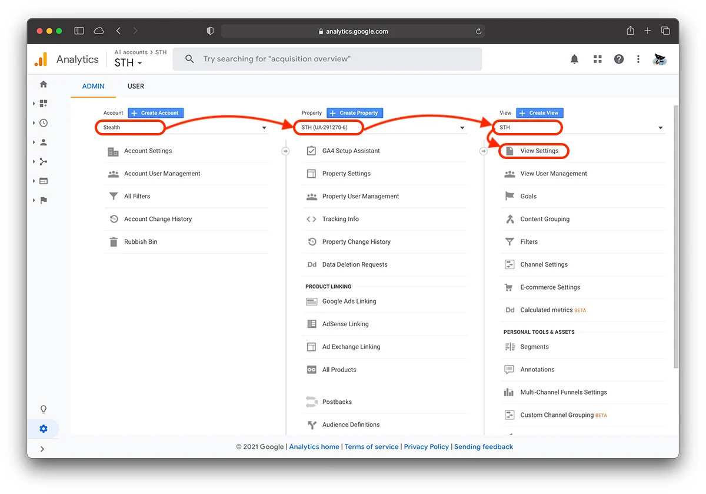The height and width of the screenshot is (494, 706).
Task: Switch to the USER tab
Action: 136,86
